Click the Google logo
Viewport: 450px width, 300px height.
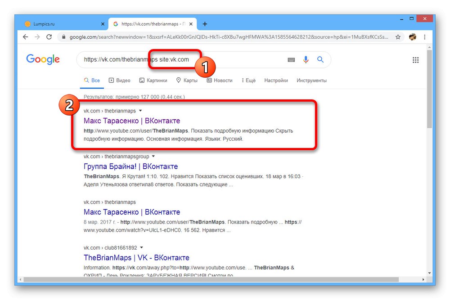coord(43,59)
